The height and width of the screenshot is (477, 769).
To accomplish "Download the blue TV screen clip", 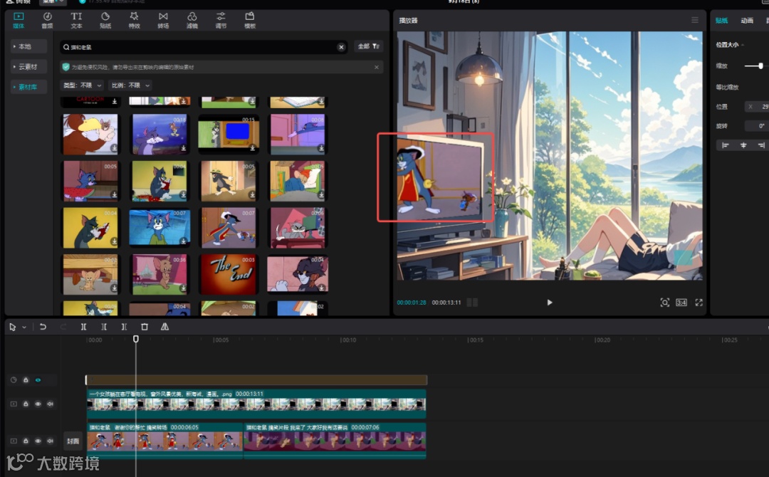I will tap(253, 147).
